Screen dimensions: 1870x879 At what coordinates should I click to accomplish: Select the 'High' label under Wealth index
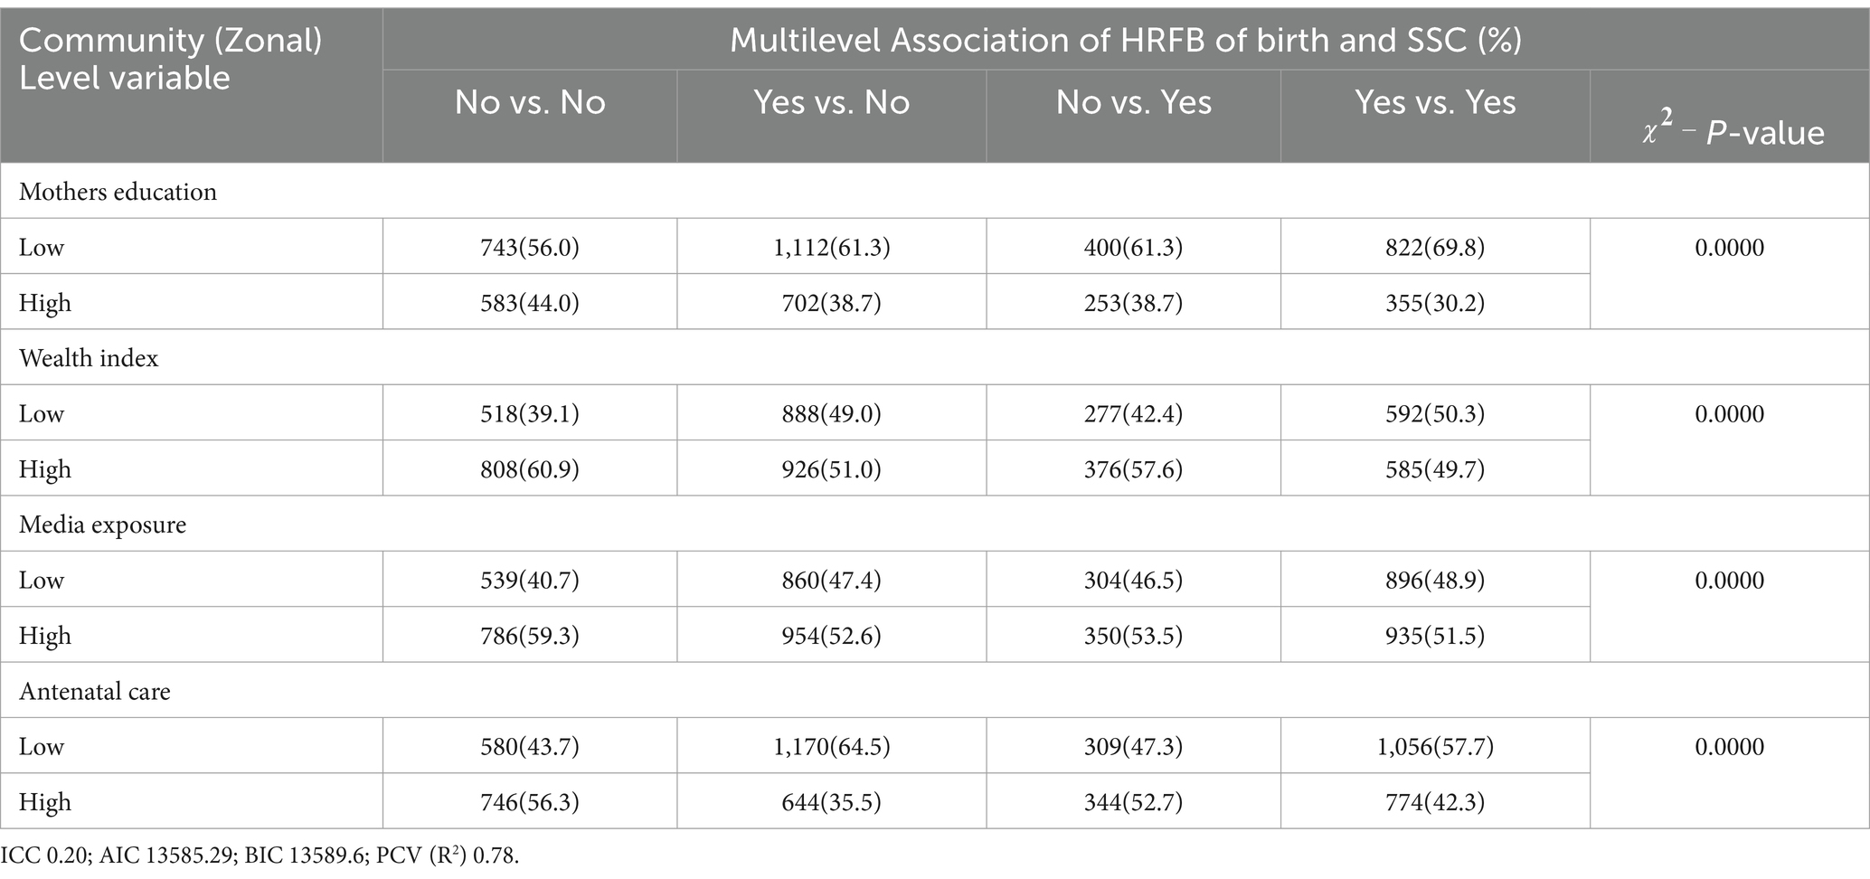tap(45, 469)
